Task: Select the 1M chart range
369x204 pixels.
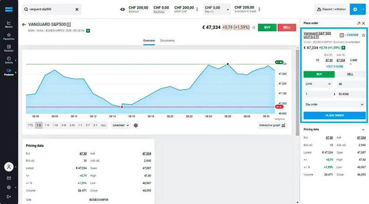Action: click(x=55, y=125)
